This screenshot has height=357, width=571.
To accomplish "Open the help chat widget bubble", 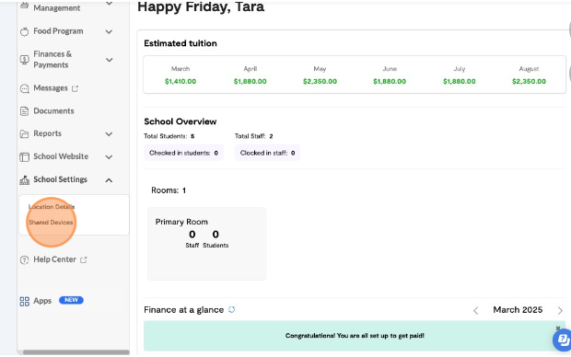I will (563, 340).
